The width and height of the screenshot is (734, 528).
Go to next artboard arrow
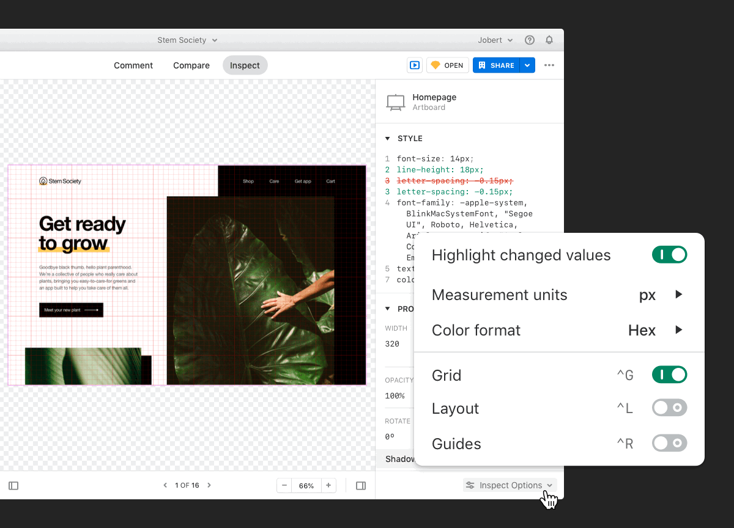point(209,485)
